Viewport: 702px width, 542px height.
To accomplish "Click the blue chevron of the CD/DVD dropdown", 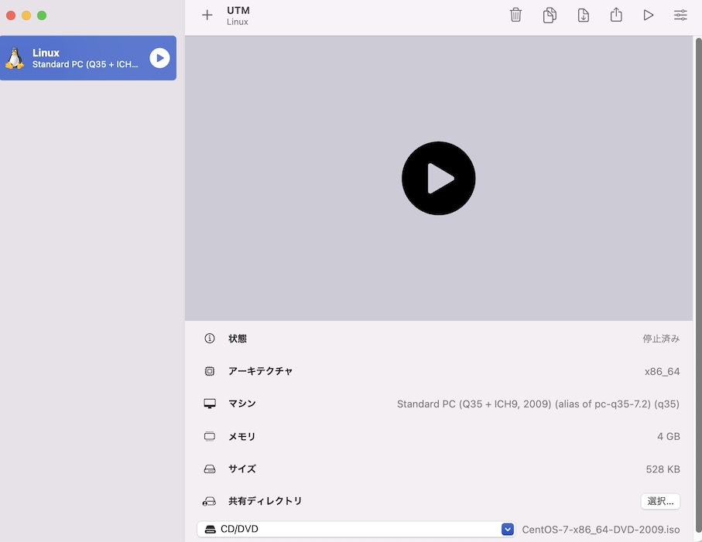I will point(507,529).
